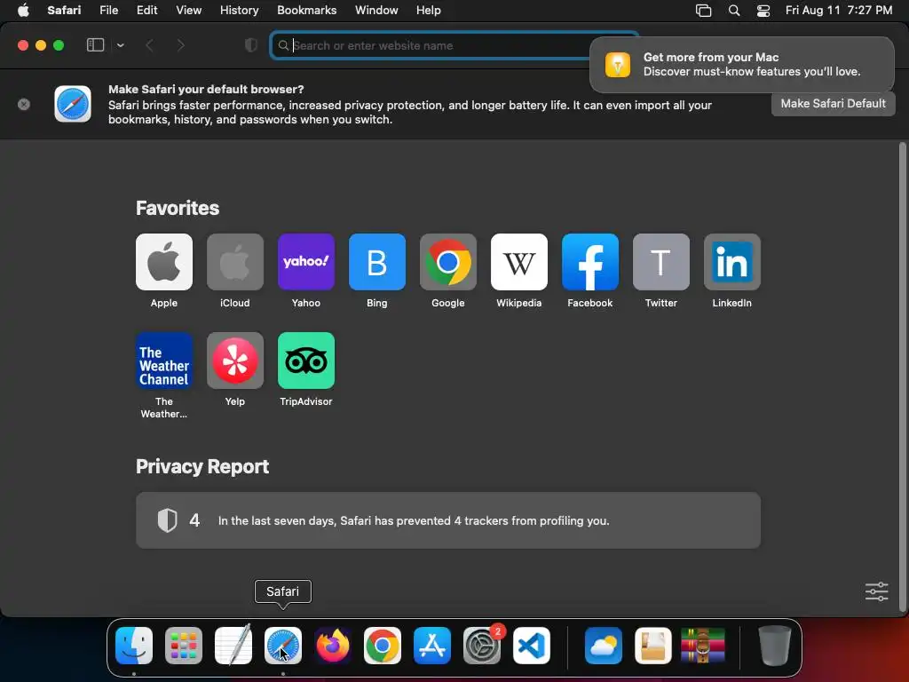Open the Apple favorite tile

[x=164, y=262]
